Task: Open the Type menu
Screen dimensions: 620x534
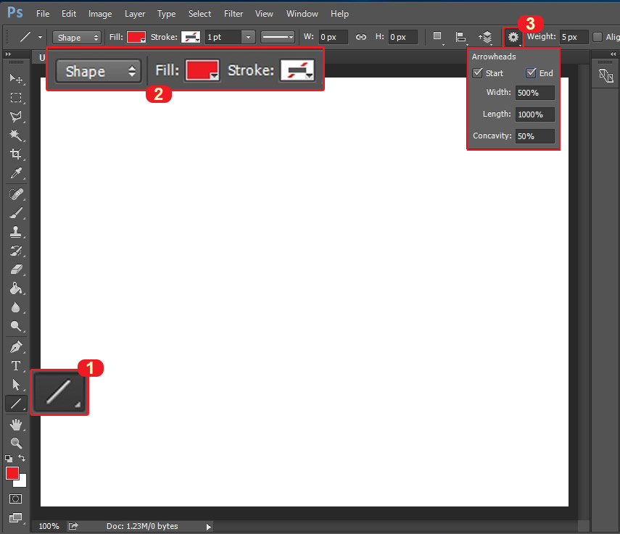Action: pyautogui.click(x=167, y=14)
